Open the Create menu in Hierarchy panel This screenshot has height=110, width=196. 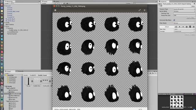(7, 3)
